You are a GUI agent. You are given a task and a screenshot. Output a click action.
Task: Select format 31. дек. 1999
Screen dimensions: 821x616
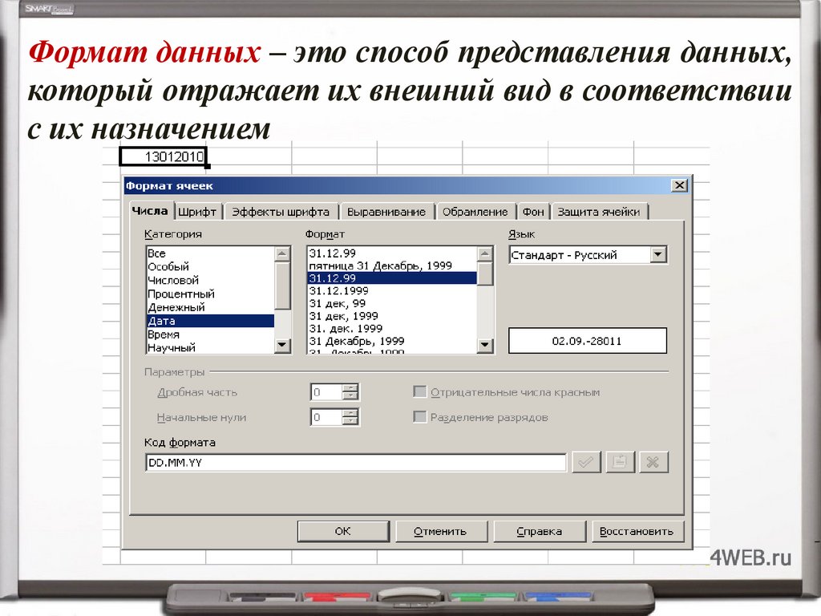click(392, 328)
